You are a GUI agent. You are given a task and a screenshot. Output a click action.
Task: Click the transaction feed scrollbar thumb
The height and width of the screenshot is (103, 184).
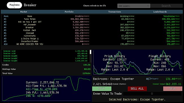click(x=90, y=52)
